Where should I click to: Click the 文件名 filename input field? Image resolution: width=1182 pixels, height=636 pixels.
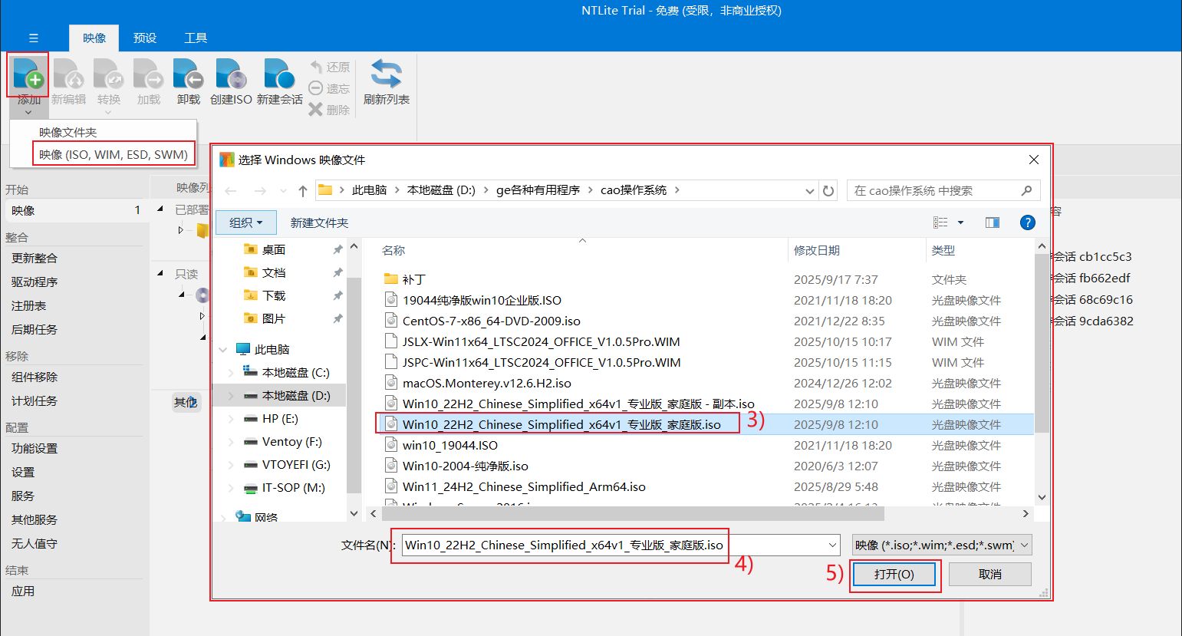[614, 545]
